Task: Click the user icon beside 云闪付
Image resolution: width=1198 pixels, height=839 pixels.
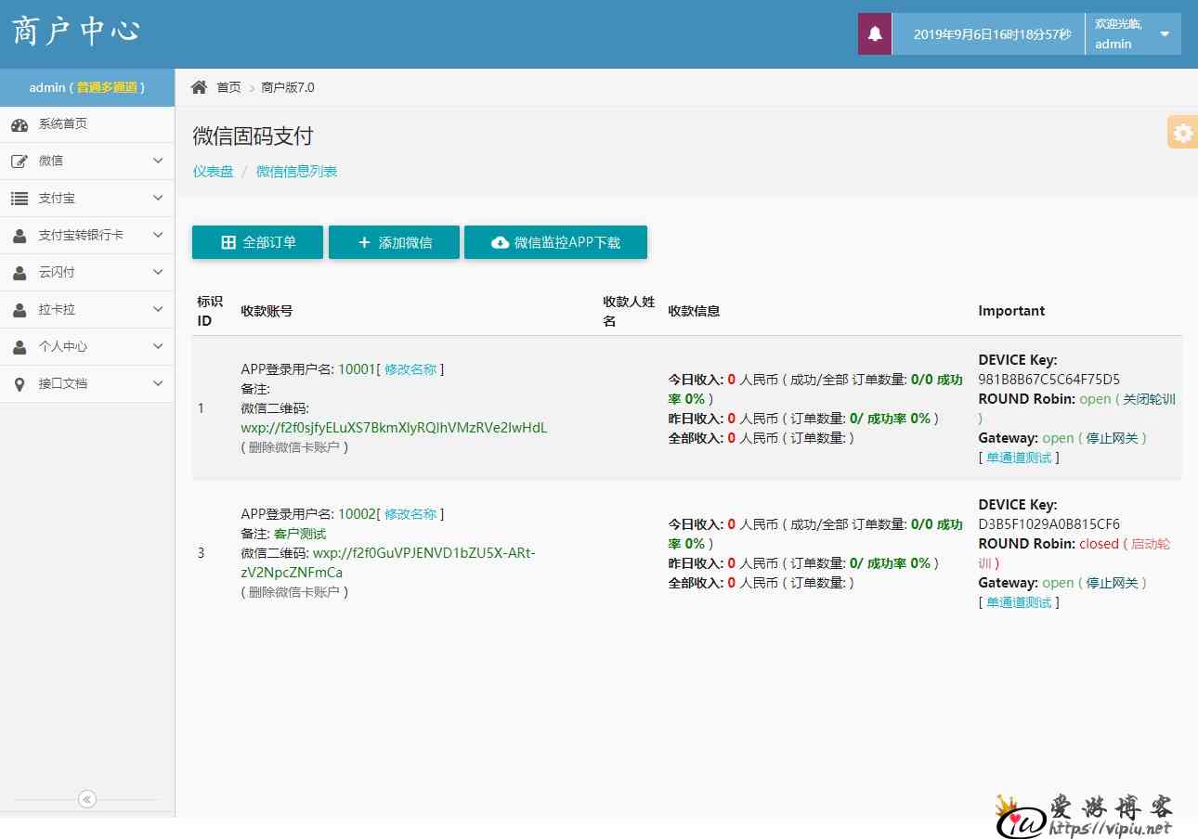Action: coord(20,273)
